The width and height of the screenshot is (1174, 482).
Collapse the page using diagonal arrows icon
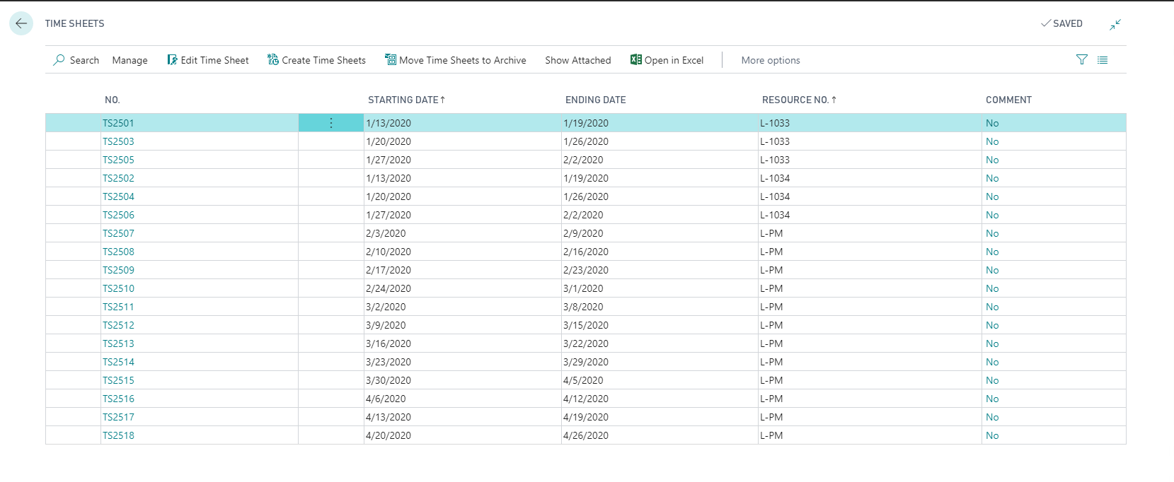click(1115, 25)
